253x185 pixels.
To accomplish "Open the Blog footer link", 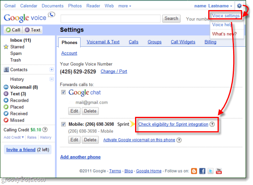I will 128,171.
